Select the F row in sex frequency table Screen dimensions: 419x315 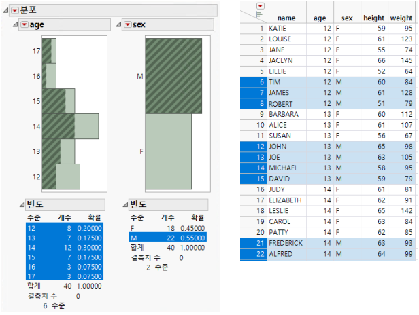[167, 228]
